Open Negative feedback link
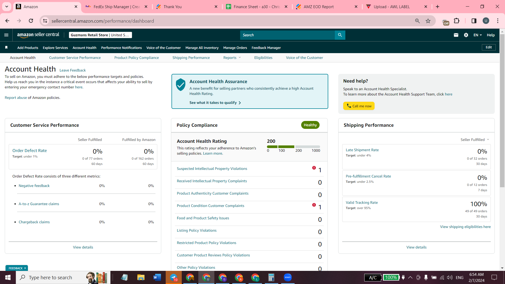The width and height of the screenshot is (505, 284). click(34, 186)
